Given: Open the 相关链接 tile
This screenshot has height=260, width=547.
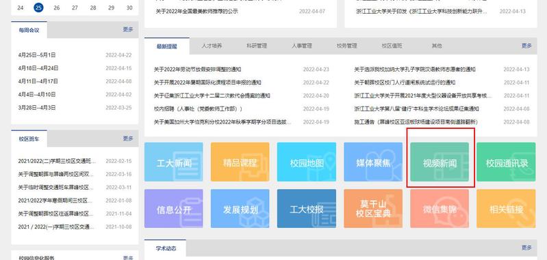Looking at the screenshot, I should 506,209.
